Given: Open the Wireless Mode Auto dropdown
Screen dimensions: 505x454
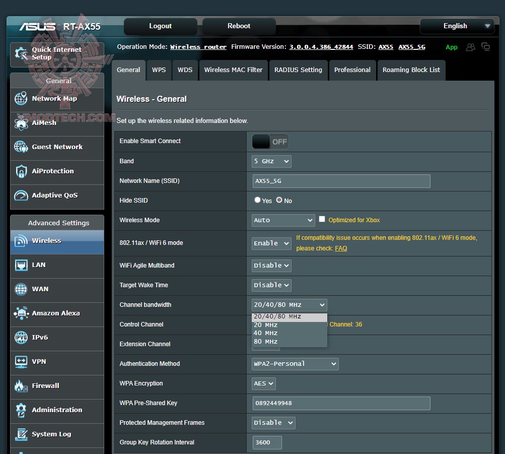Looking at the screenshot, I should 283,220.
